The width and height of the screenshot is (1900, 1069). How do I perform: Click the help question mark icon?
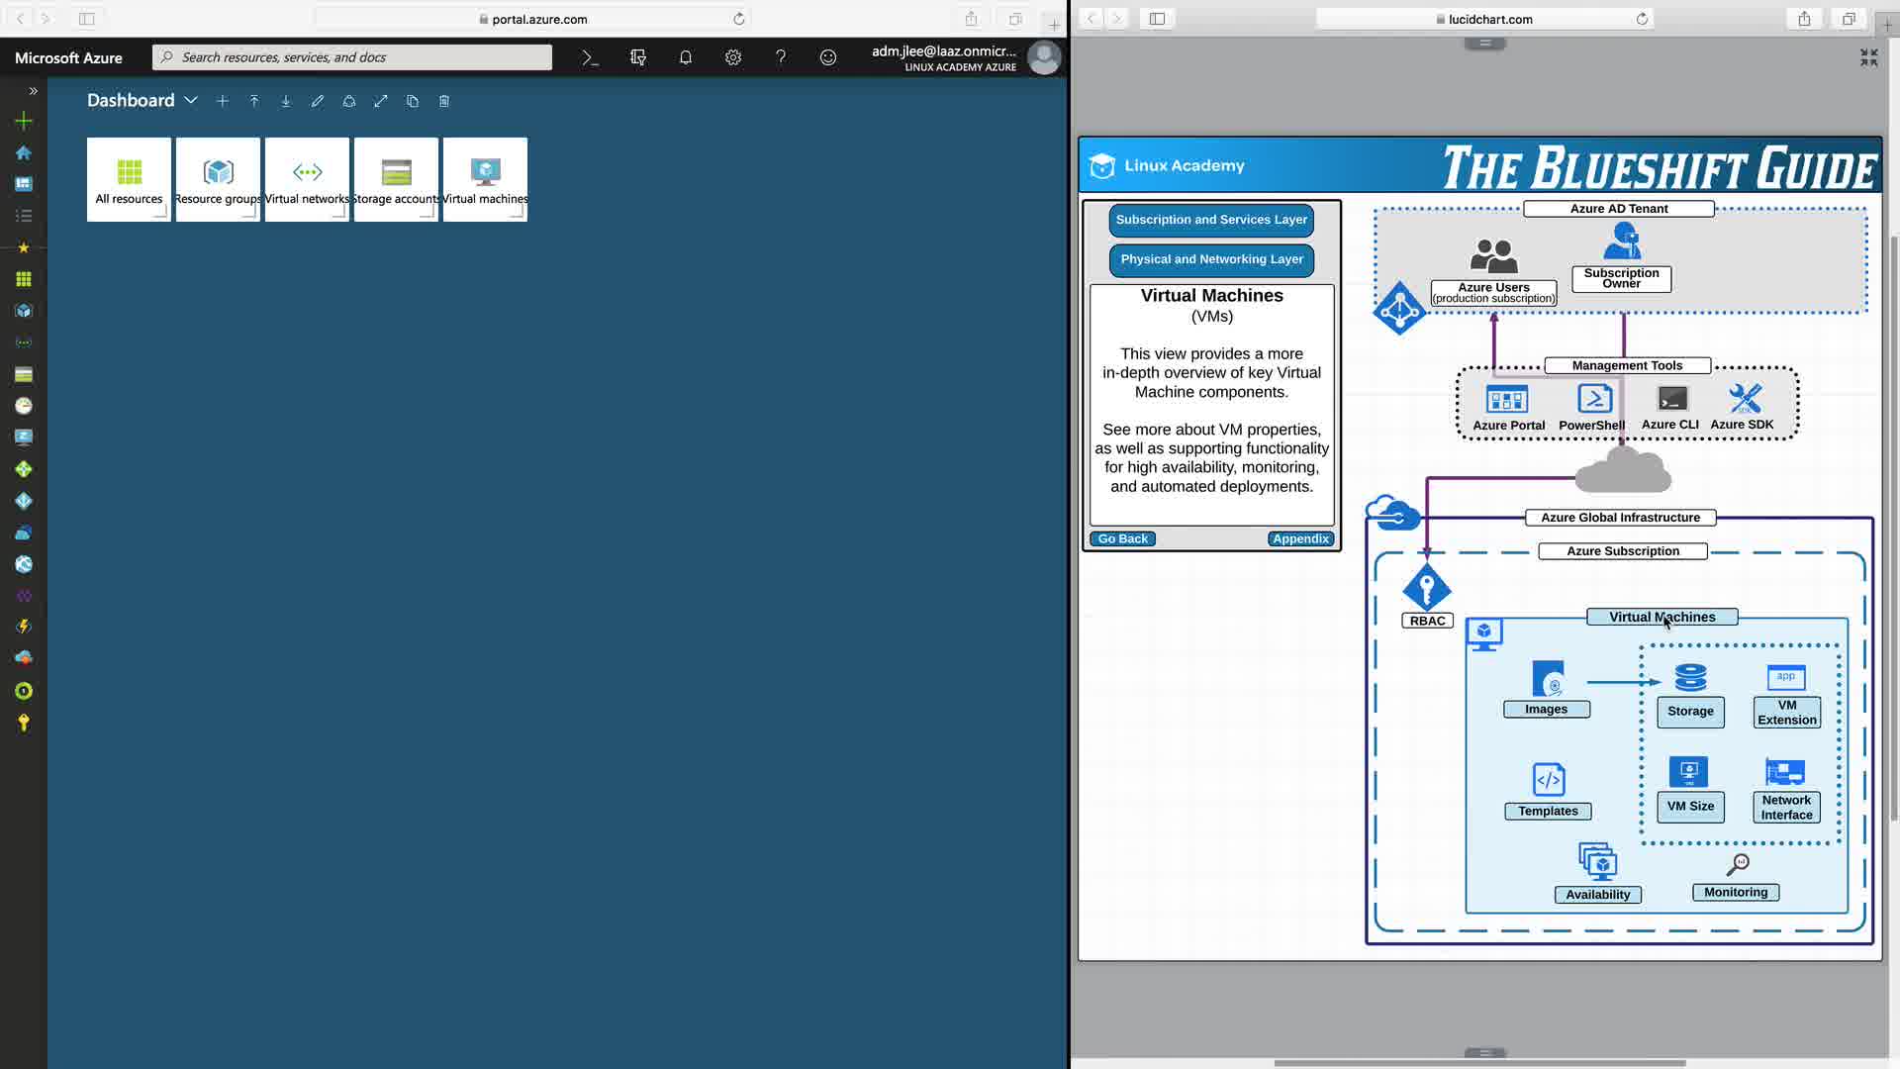(x=781, y=57)
